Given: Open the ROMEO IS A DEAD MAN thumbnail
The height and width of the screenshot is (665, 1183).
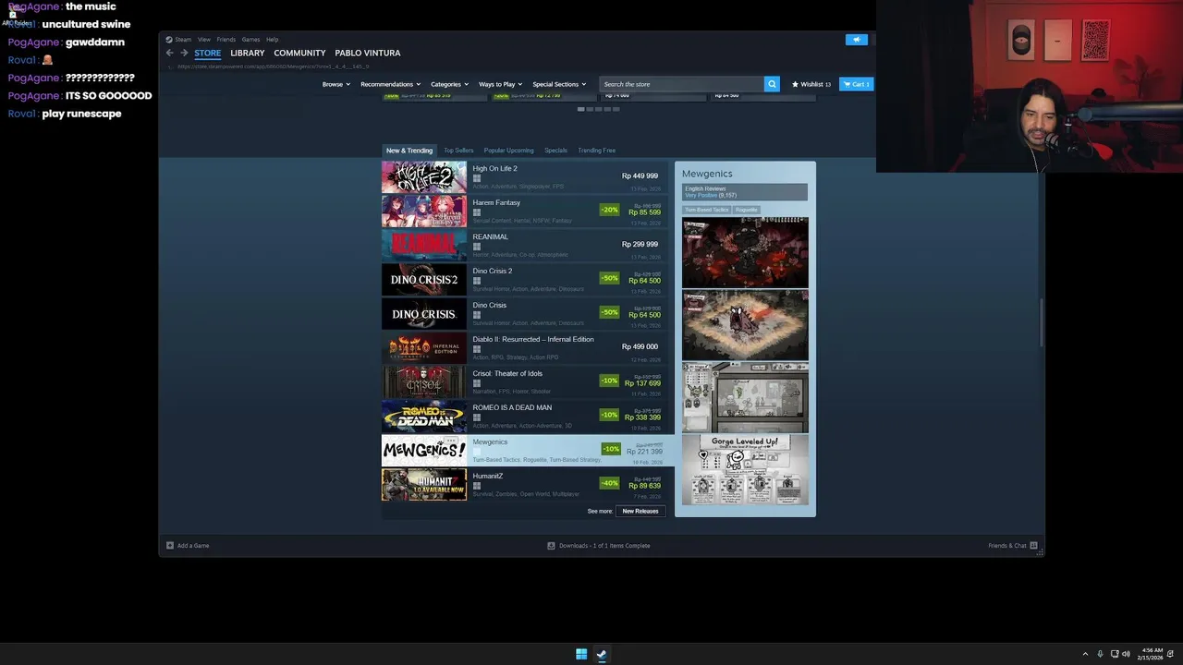Looking at the screenshot, I should point(424,417).
